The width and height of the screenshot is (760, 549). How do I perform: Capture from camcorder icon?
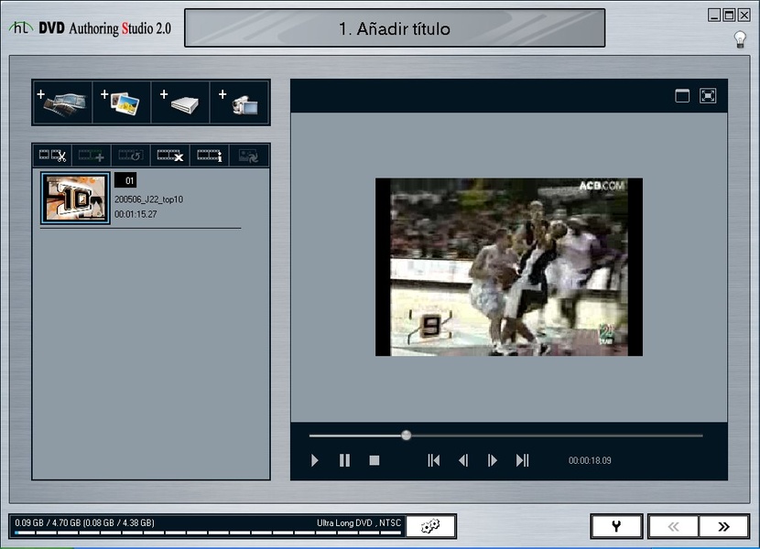tap(239, 102)
